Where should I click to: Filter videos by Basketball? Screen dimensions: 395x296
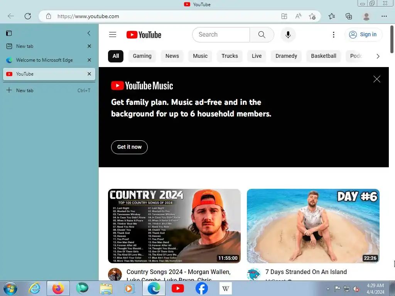point(324,56)
